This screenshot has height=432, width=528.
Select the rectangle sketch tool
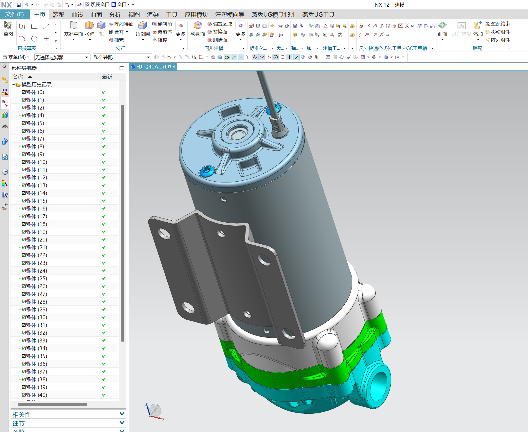pos(34,27)
